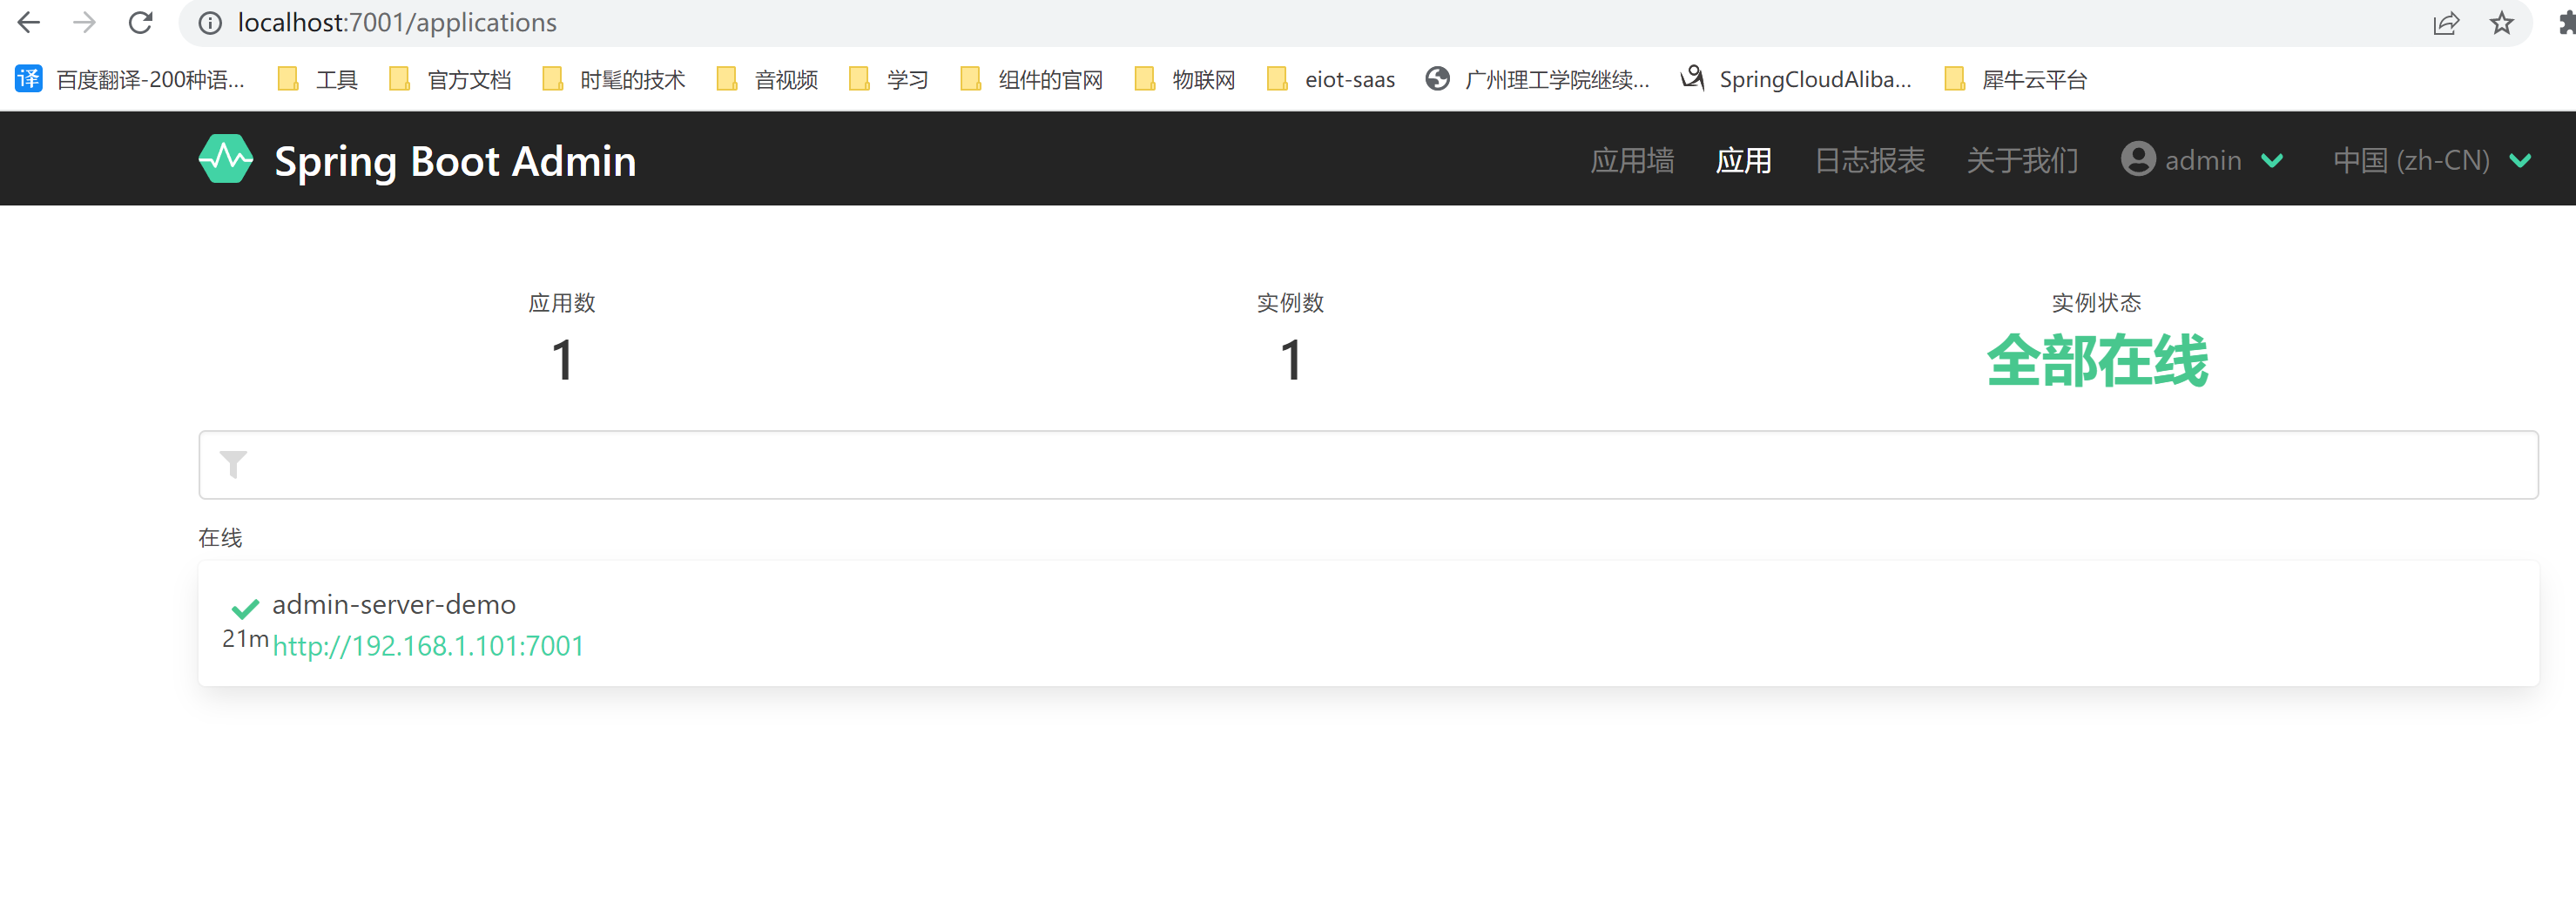The image size is (2576, 902).
Task: Open the 广州理工学院继续 bookmark
Action: (1538, 79)
